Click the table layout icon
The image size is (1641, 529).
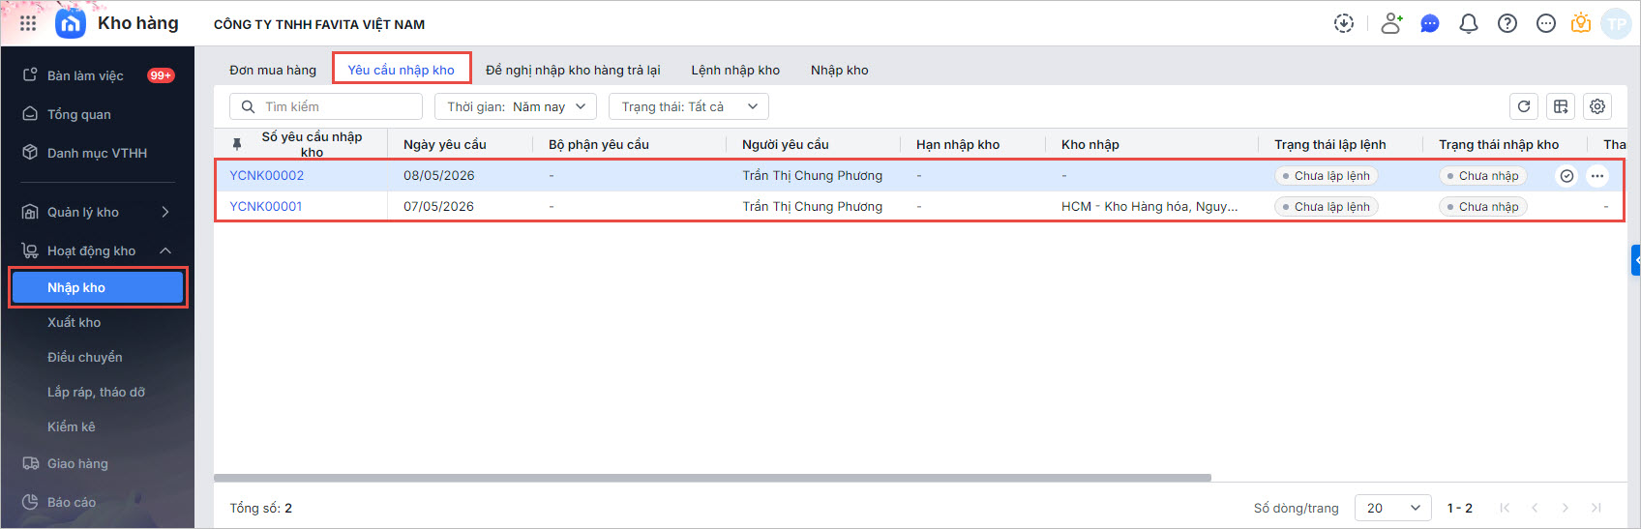pyautogui.click(x=1561, y=106)
